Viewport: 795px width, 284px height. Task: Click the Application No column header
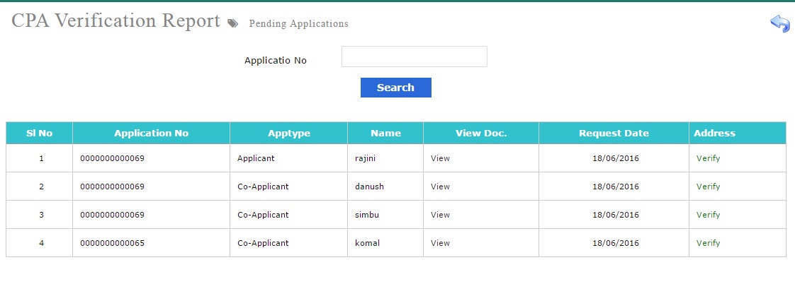click(x=151, y=133)
